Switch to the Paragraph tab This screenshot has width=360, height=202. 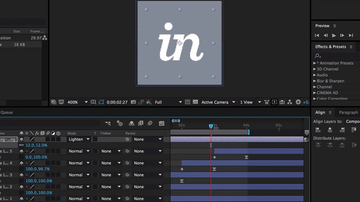click(x=348, y=112)
